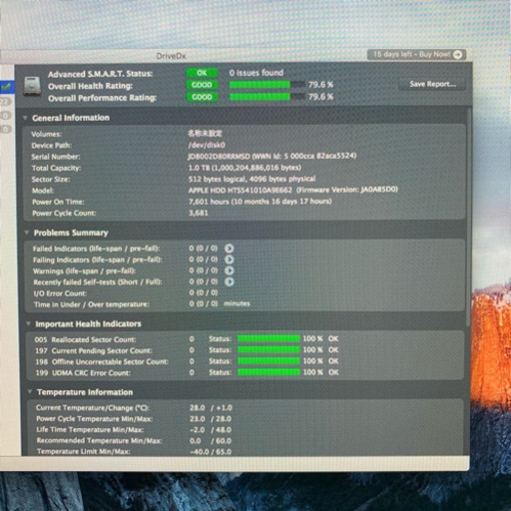Image resolution: width=511 pixels, height=511 pixels.
Task: Click 79.6 % health rating value
Action: click(x=320, y=85)
